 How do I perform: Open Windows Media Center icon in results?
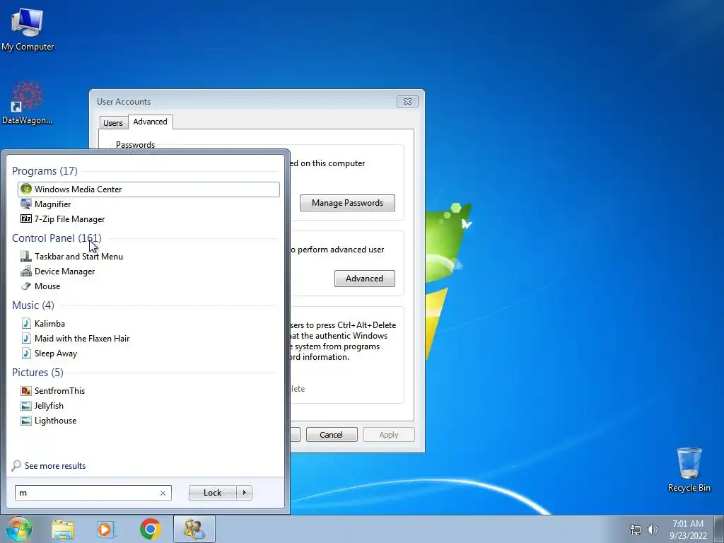[26, 189]
